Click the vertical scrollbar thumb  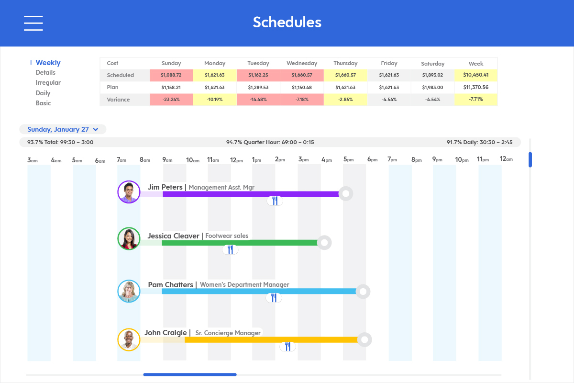click(530, 159)
